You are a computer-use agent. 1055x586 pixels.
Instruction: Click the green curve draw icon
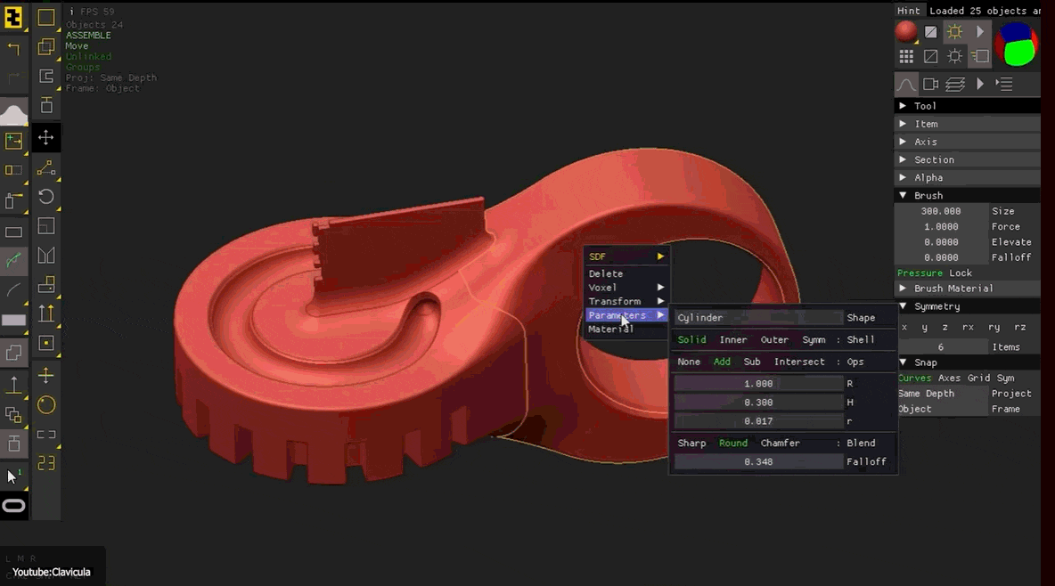click(13, 261)
